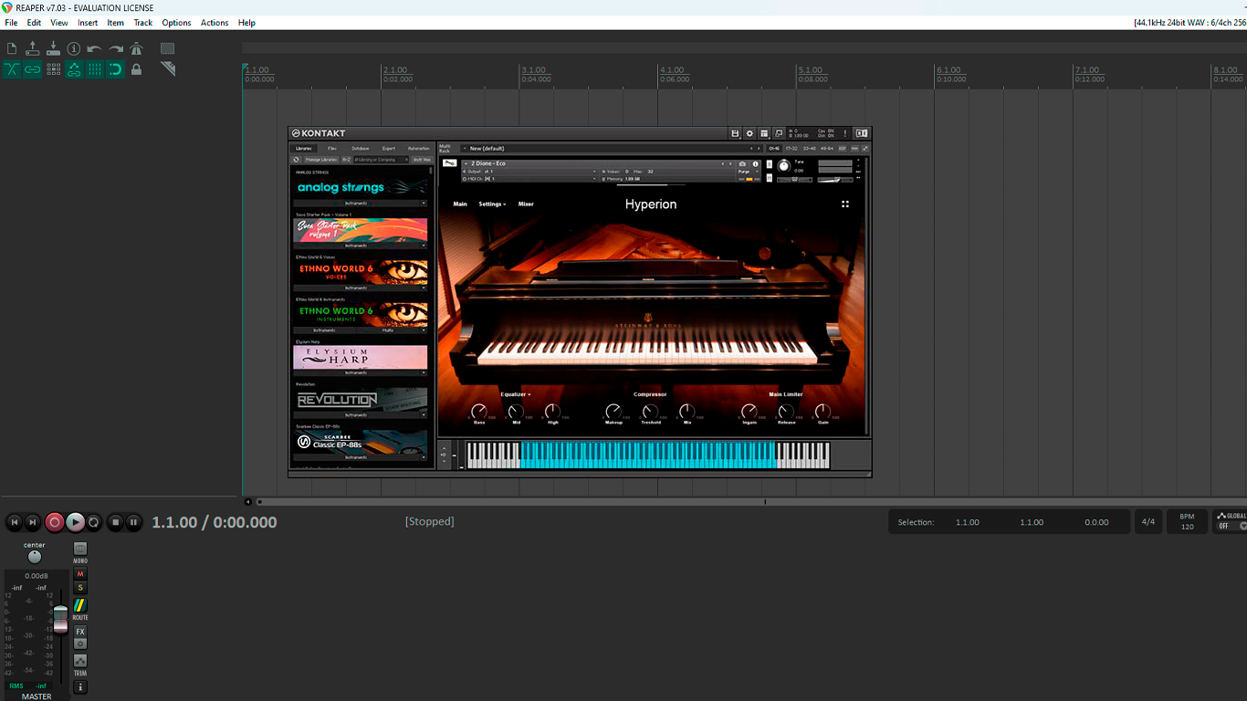
Task: Mute the master track with M
Action: point(80,574)
